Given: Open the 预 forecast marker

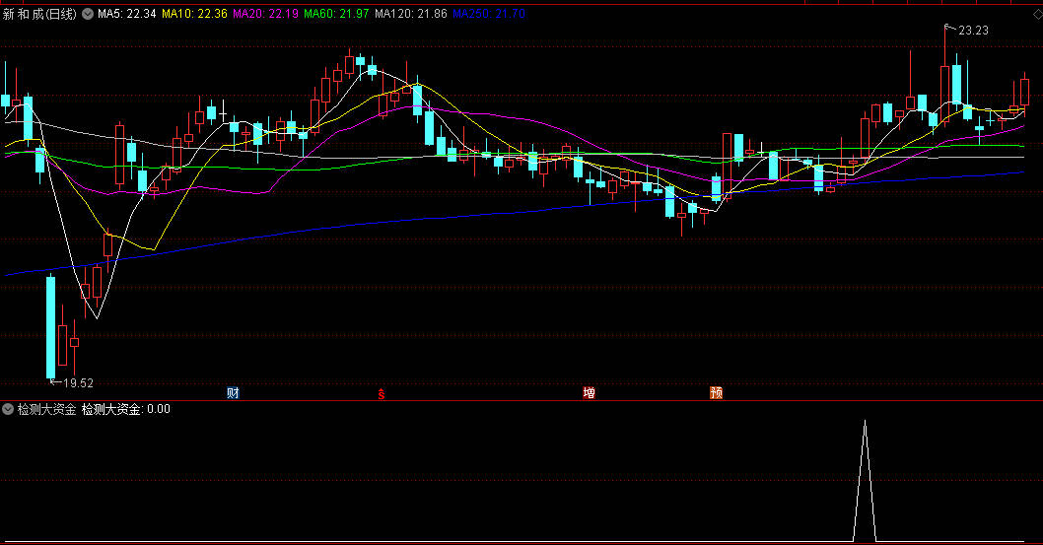Looking at the screenshot, I should pyautogui.click(x=717, y=393).
